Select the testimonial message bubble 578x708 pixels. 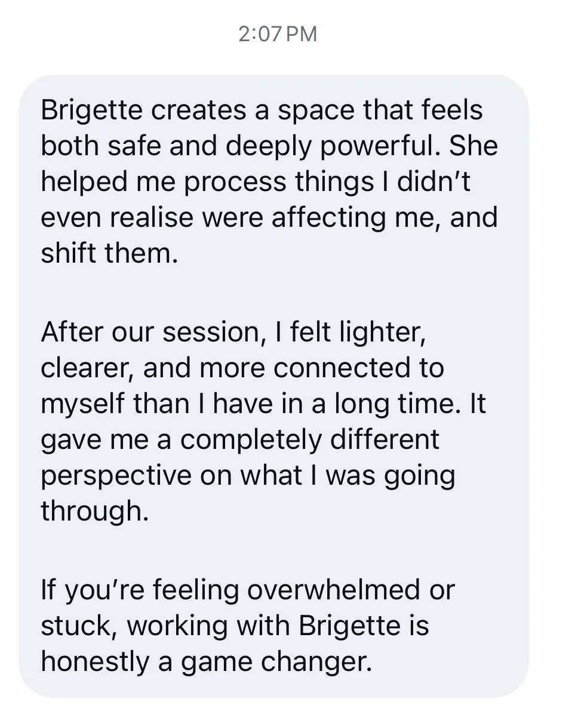pyautogui.click(x=273, y=386)
